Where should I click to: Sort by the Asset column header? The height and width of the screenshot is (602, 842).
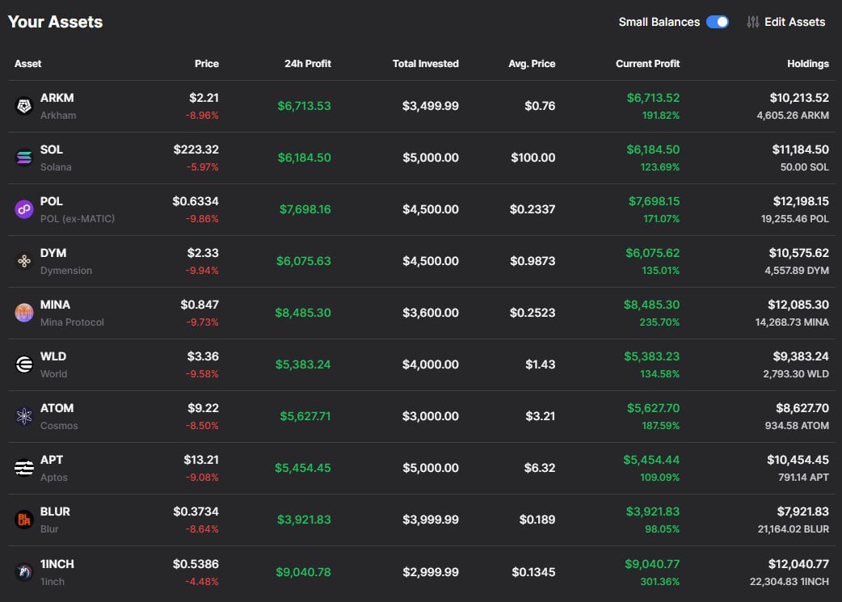[28, 63]
